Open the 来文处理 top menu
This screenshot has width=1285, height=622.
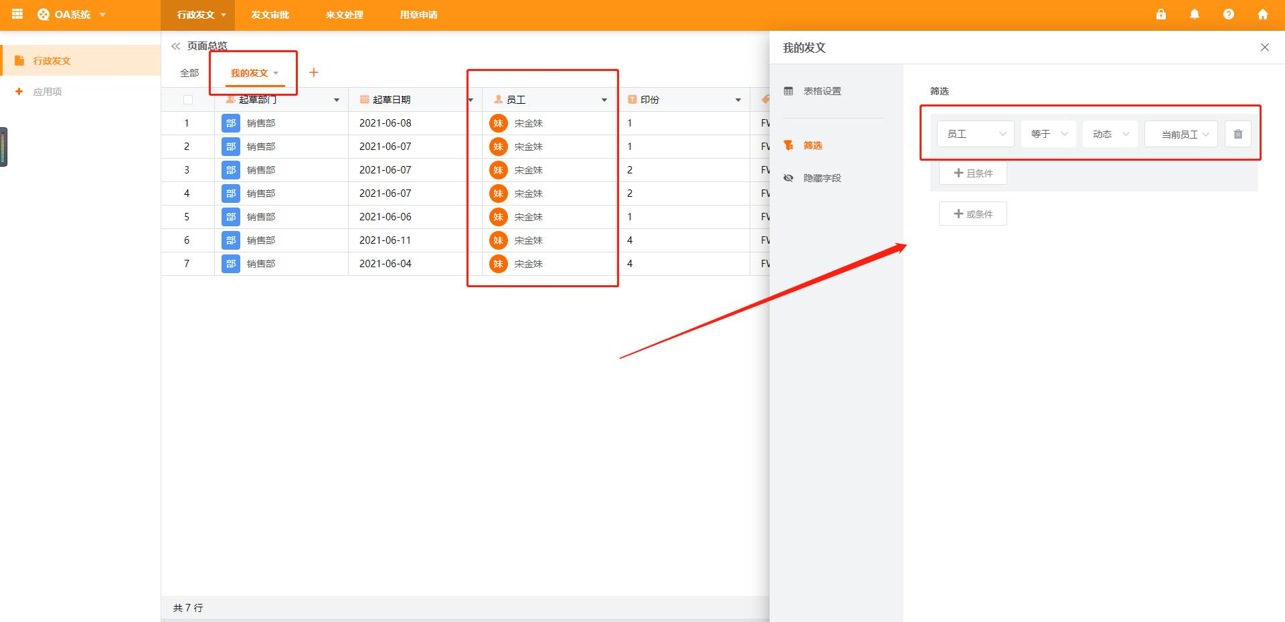345,15
